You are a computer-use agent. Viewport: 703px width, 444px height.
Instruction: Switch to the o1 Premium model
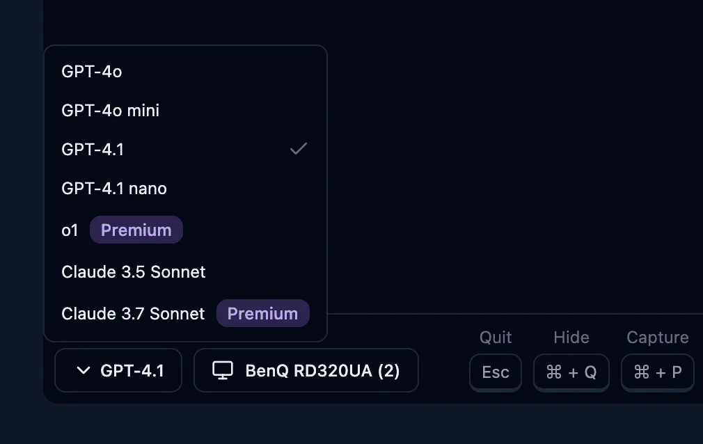[x=70, y=230]
